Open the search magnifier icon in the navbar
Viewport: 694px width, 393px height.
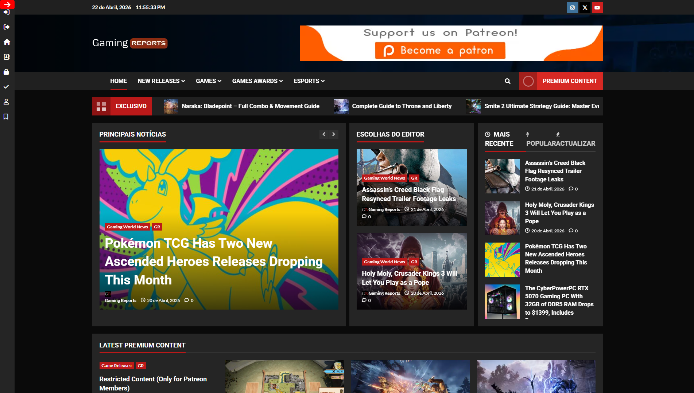click(x=508, y=81)
